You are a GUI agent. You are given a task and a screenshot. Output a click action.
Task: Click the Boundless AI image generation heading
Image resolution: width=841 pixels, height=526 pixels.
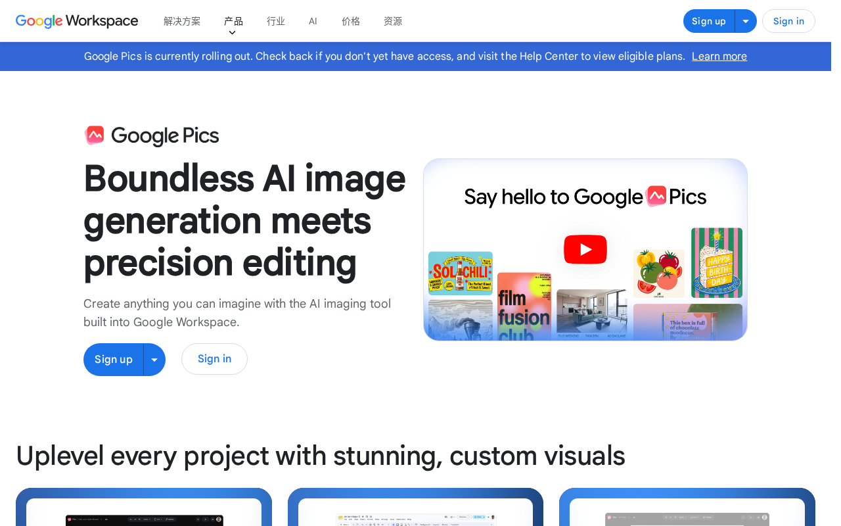pyautogui.click(x=244, y=220)
